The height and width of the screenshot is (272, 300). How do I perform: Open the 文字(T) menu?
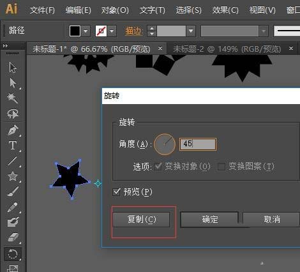coord(152,10)
